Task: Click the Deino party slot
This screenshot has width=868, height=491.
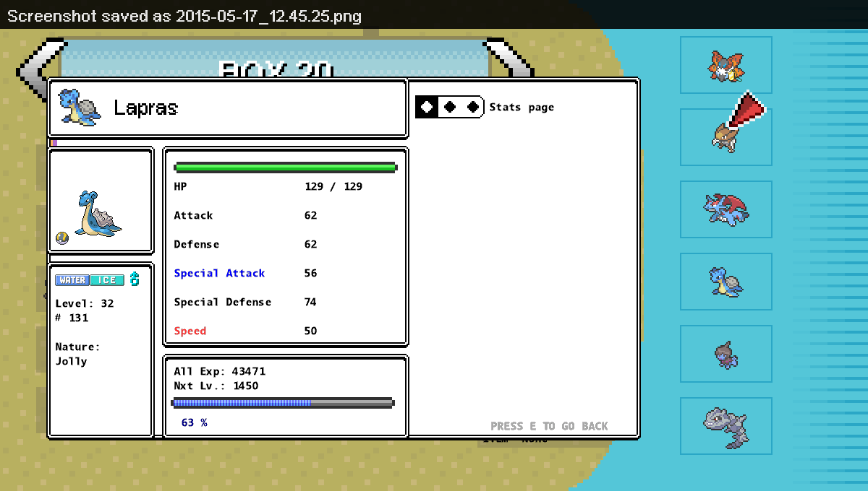Action: [726, 354]
